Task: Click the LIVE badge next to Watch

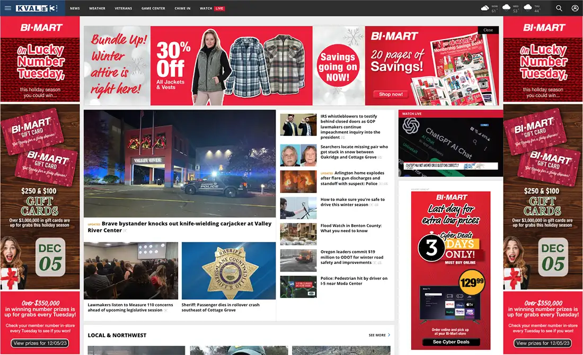Action: [x=219, y=8]
